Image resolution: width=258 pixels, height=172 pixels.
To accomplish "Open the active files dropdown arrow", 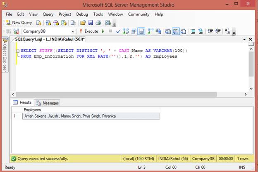I will click(x=244, y=39).
